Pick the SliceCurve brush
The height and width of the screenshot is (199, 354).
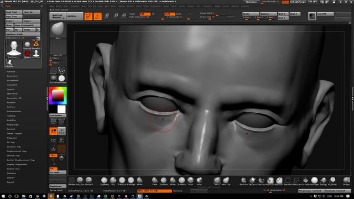(x=243, y=181)
